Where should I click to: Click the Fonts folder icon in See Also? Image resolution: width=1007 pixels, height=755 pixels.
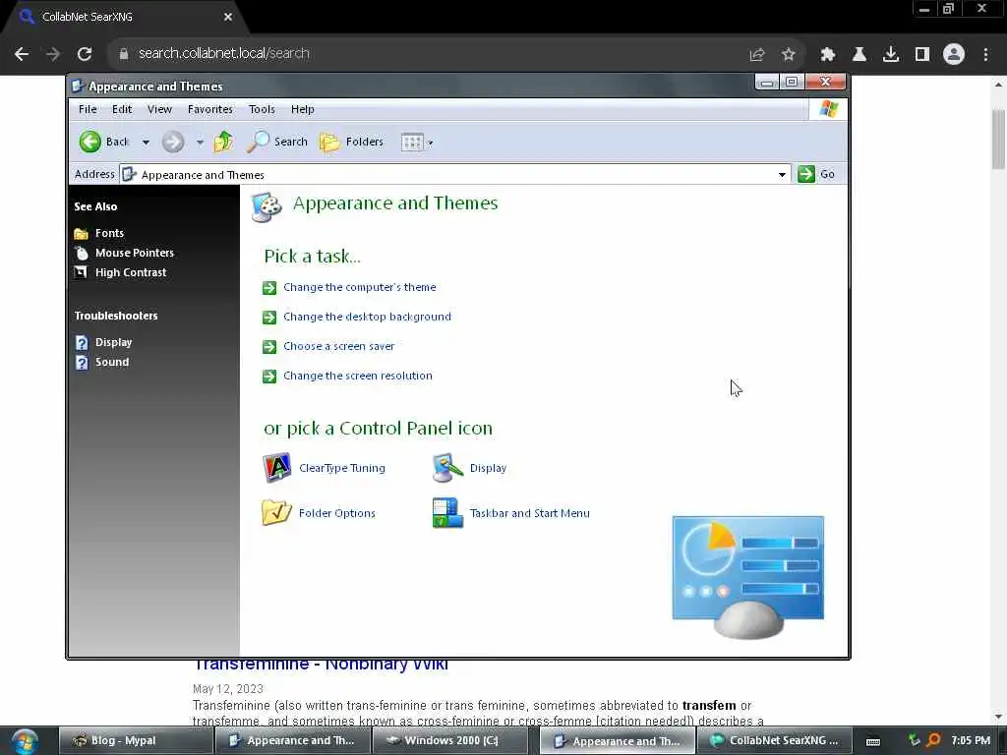[x=81, y=233]
